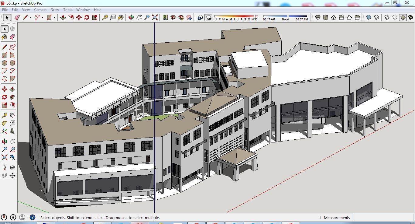Select the Eraser tool from the top toolbar
Image resolution: width=415 pixels, height=224 pixels.
click(17, 17)
